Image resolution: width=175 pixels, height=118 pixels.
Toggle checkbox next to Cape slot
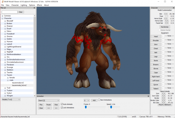pyautogui.click(x=163, y=72)
